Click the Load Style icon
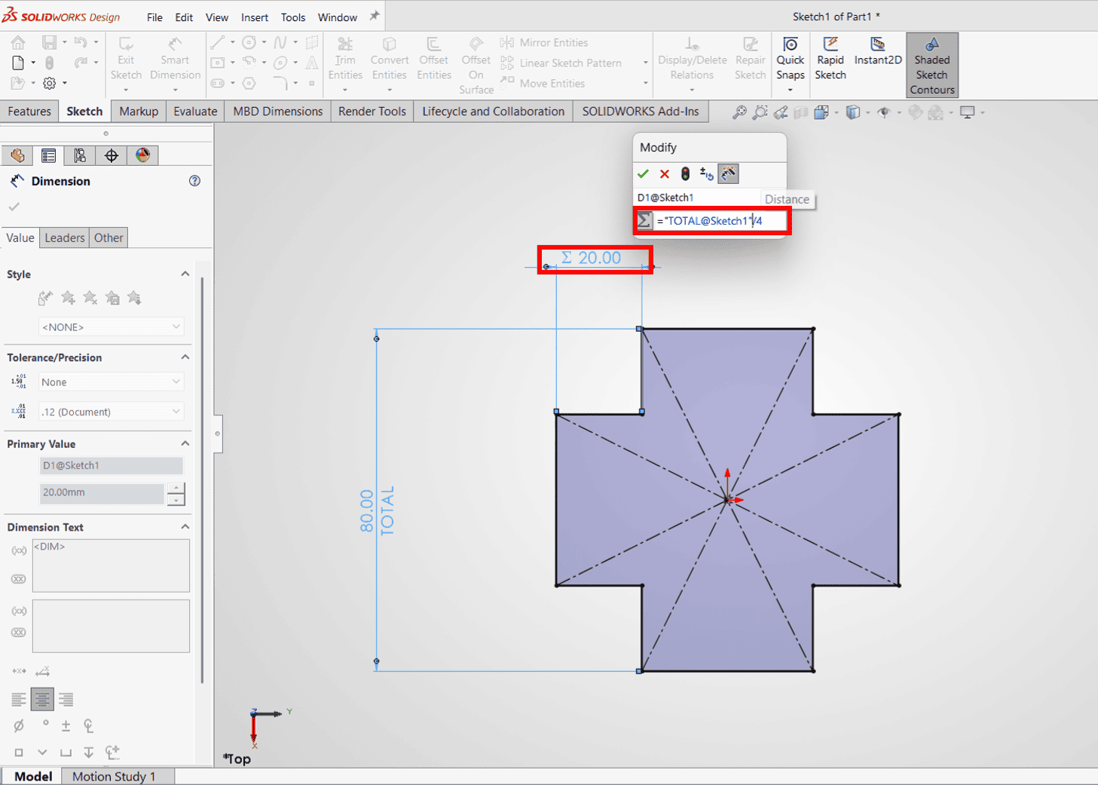The image size is (1098, 785). click(x=135, y=298)
